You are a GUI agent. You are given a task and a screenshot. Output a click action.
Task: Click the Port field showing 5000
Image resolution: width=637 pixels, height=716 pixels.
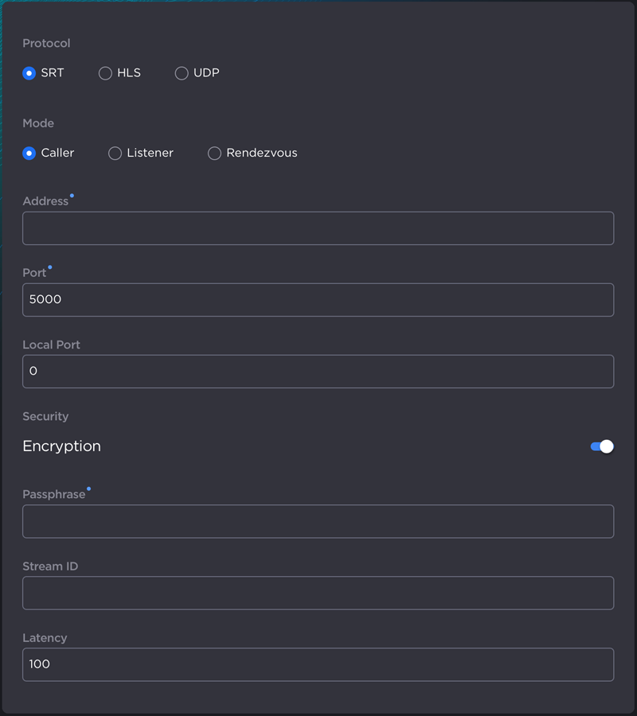click(318, 299)
